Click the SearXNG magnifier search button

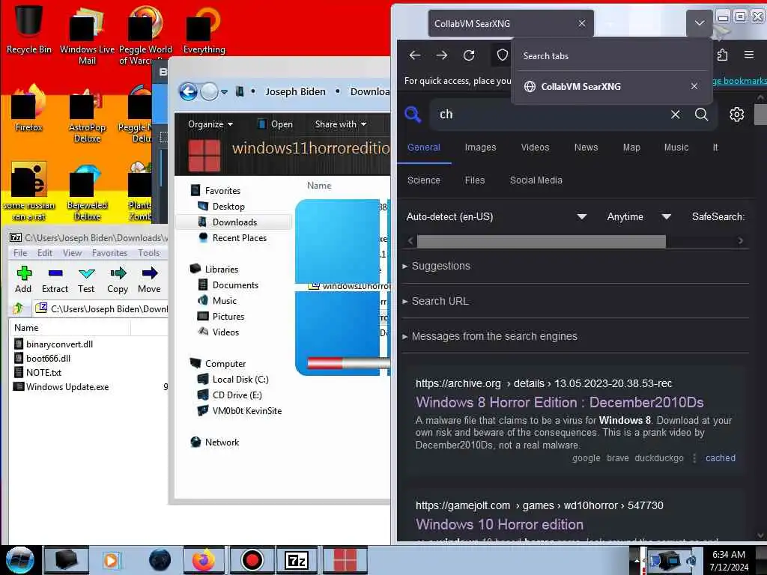coord(701,115)
